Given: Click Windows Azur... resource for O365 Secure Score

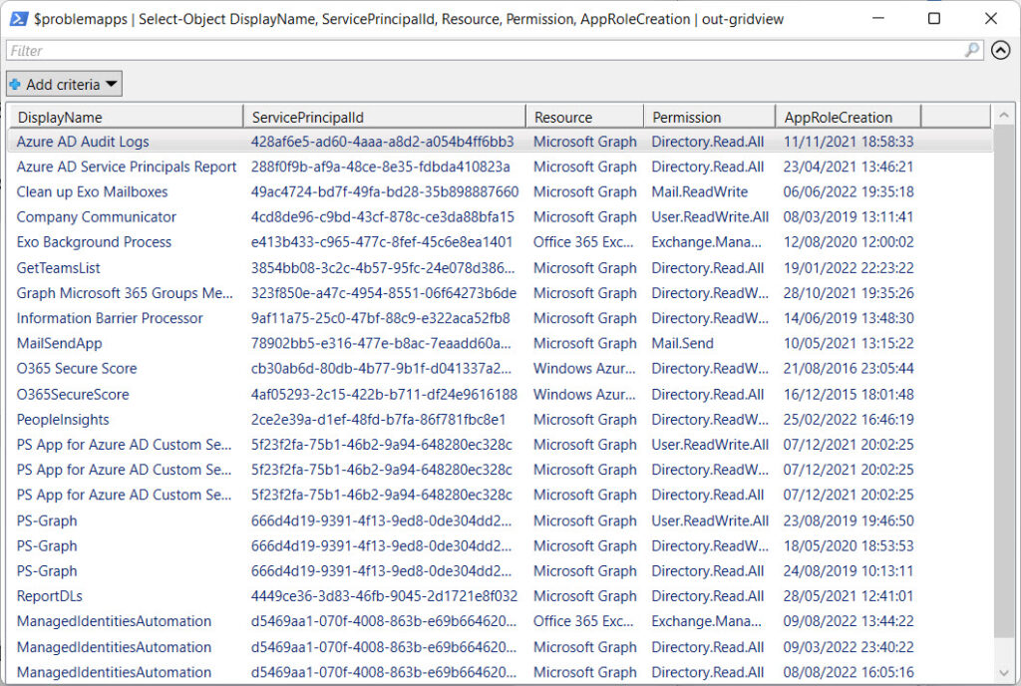Looking at the screenshot, I should [584, 368].
